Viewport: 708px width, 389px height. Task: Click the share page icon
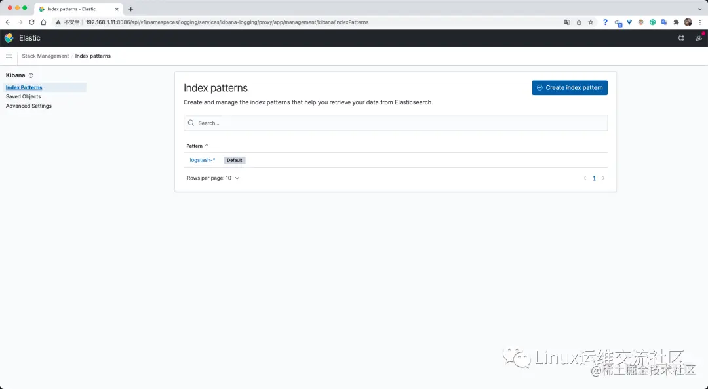point(579,22)
